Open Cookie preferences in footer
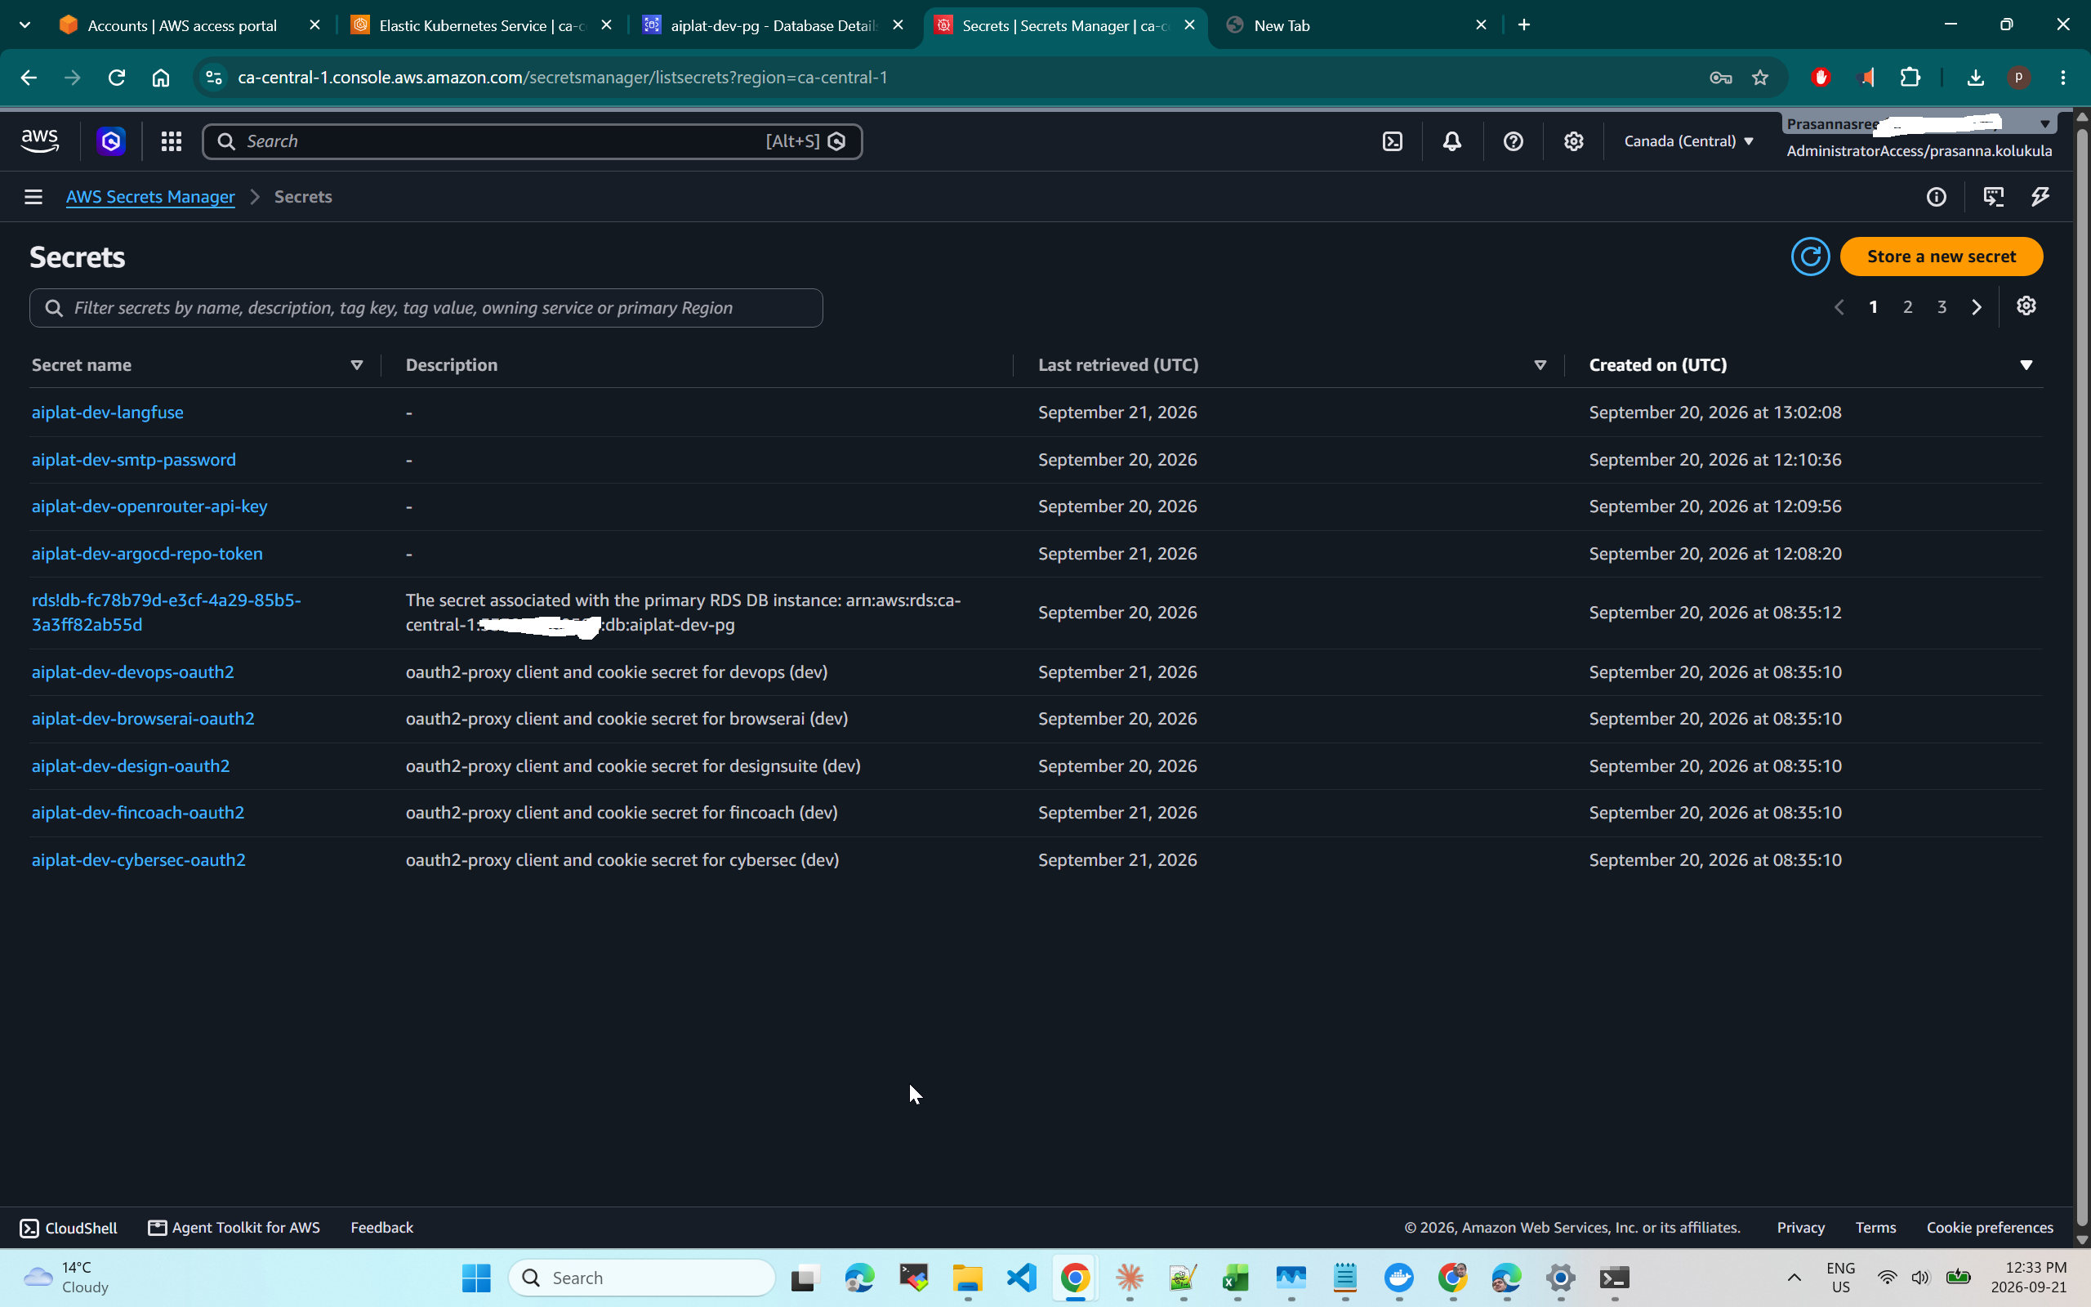Viewport: 2091px width, 1307px height. [1990, 1228]
